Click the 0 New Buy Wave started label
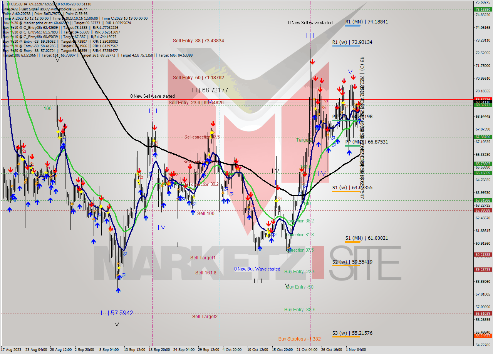Image resolution: width=493 pixels, height=354 pixels. (257, 269)
